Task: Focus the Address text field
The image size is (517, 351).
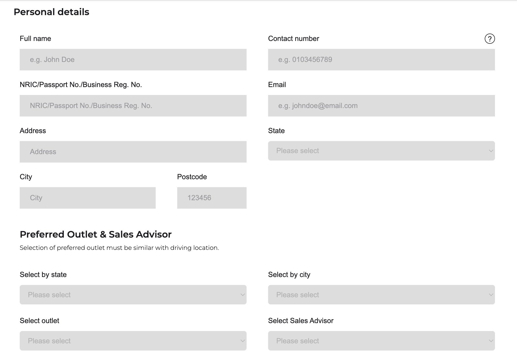Action: click(133, 152)
